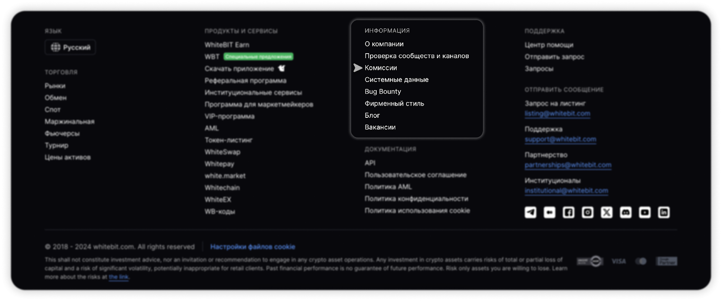Viewport: 722px width, 301px height.
Task: Join via the Discord icon
Action: (626, 212)
